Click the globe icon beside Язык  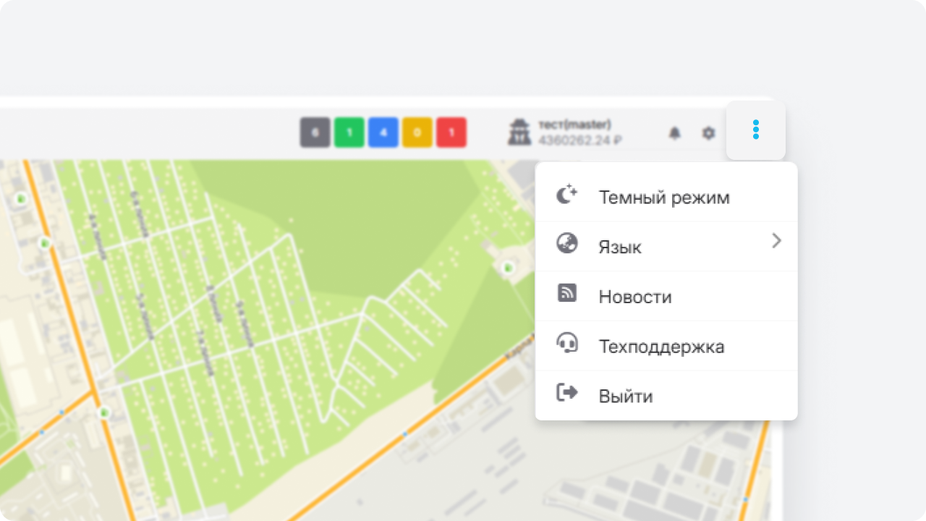point(566,243)
